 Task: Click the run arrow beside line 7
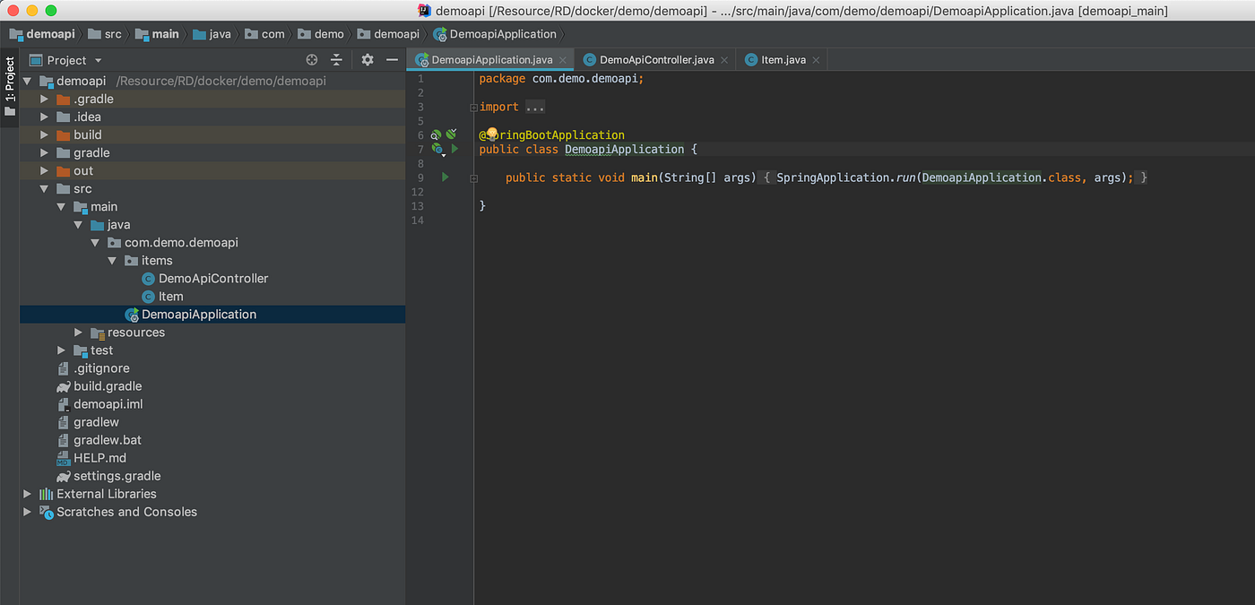pos(454,149)
